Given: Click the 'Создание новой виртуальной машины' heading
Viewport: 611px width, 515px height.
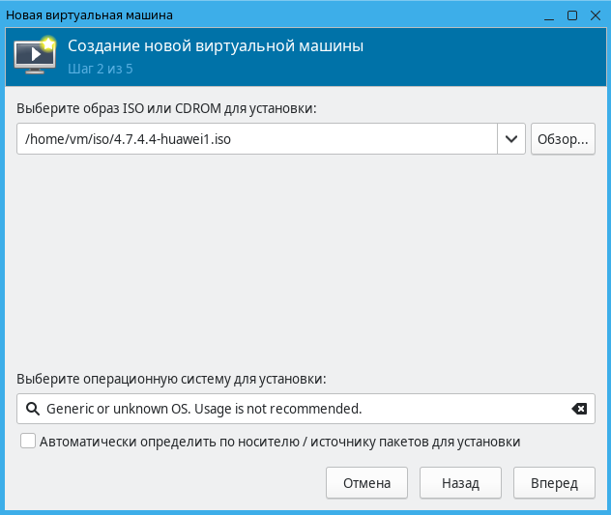Looking at the screenshot, I should coord(216,46).
